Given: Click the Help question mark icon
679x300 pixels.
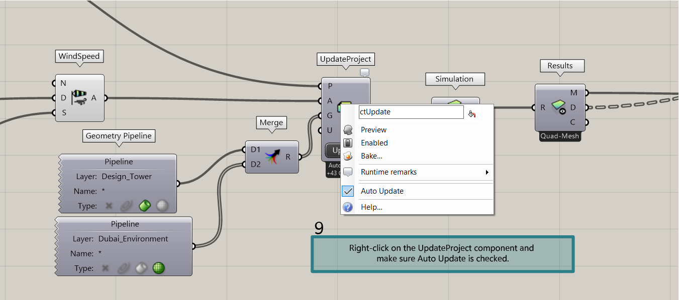Looking at the screenshot, I should tap(348, 207).
